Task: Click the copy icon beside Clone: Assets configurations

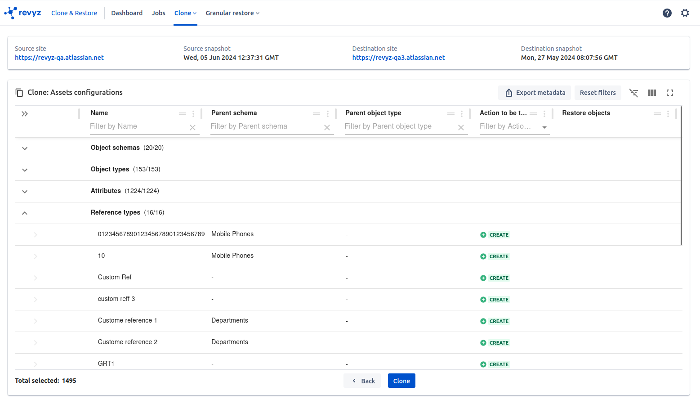Action: [x=19, y=93]
